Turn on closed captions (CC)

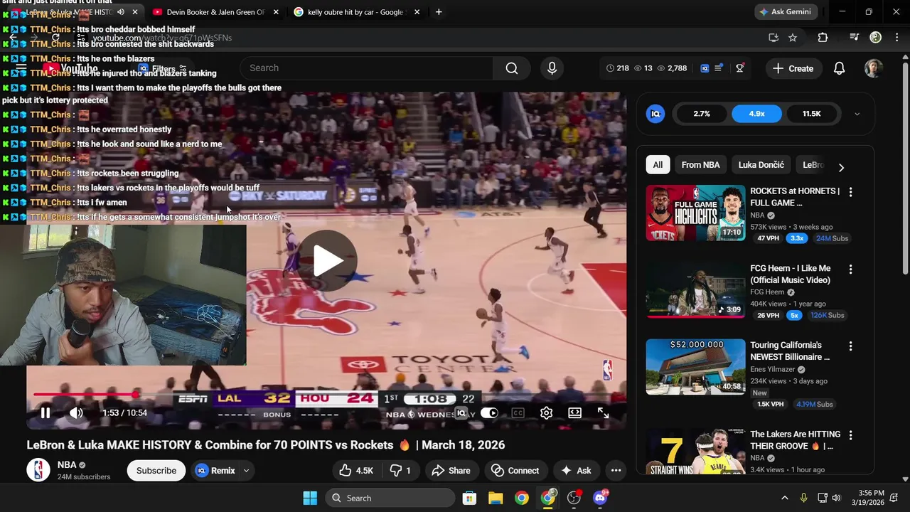coord(518,412)
